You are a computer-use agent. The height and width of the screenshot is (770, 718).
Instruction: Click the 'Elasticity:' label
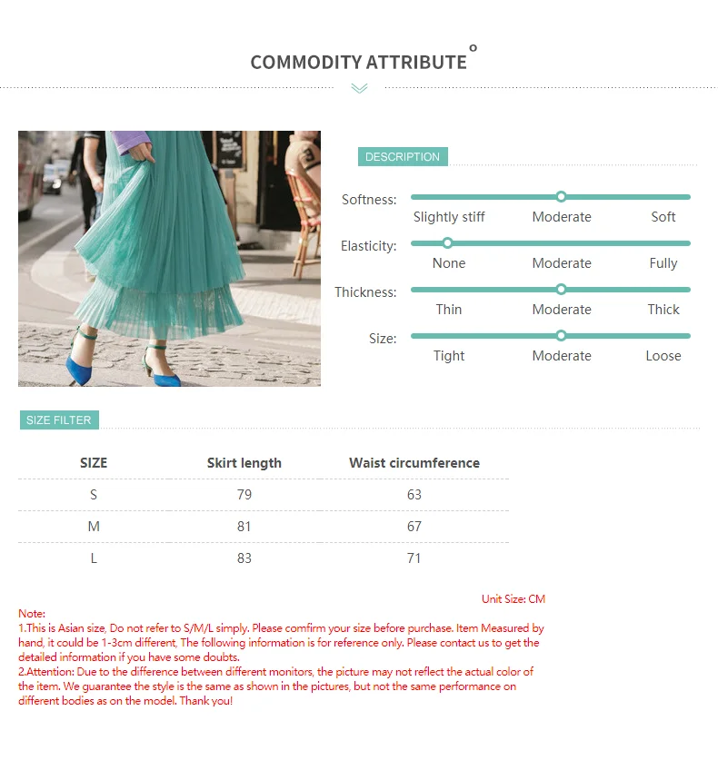(x=368, y=246)
